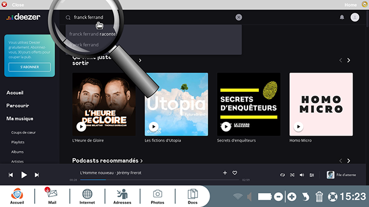Click the battery indicator

[x=265, y=197]
